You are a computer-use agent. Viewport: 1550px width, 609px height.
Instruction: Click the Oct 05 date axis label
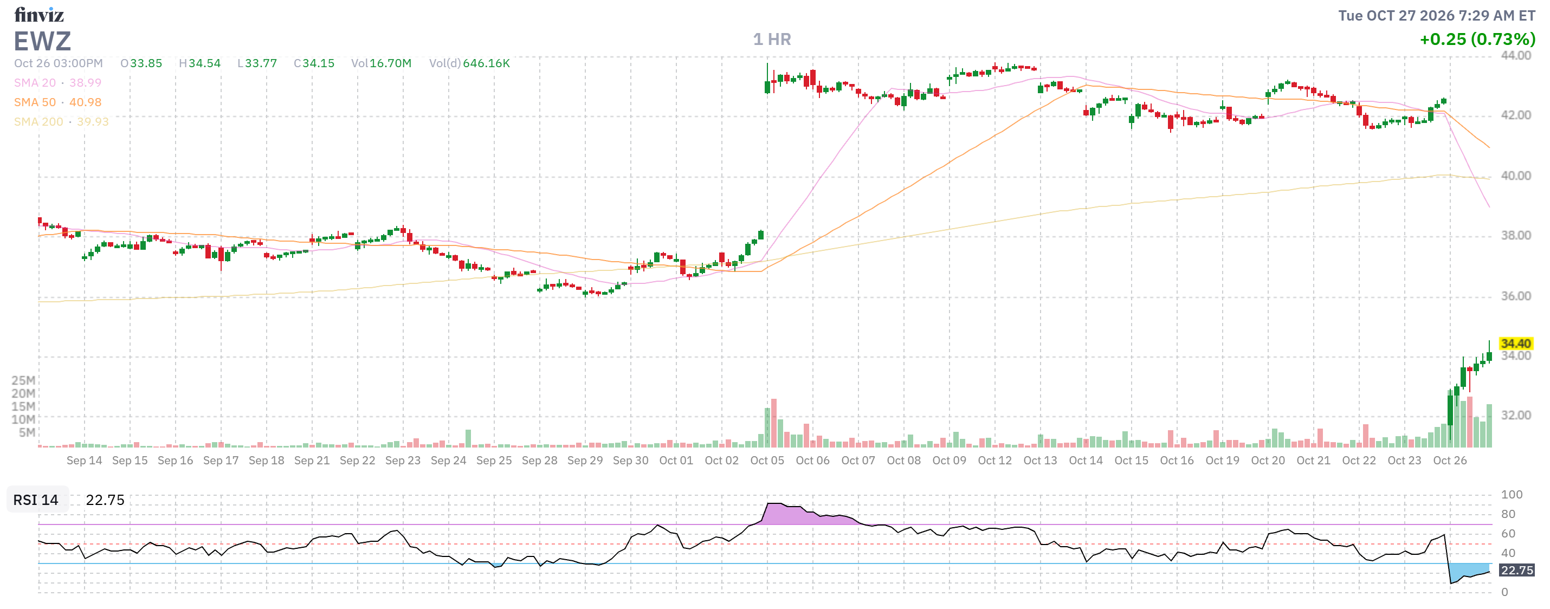click(x=767, y=461)
